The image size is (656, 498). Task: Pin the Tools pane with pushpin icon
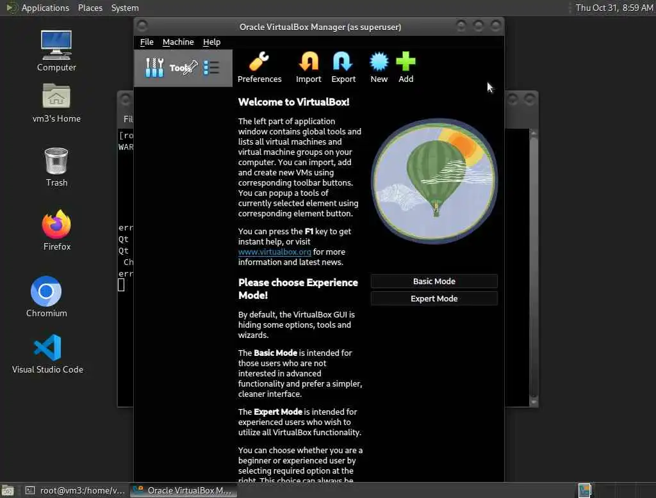[191, 67]
